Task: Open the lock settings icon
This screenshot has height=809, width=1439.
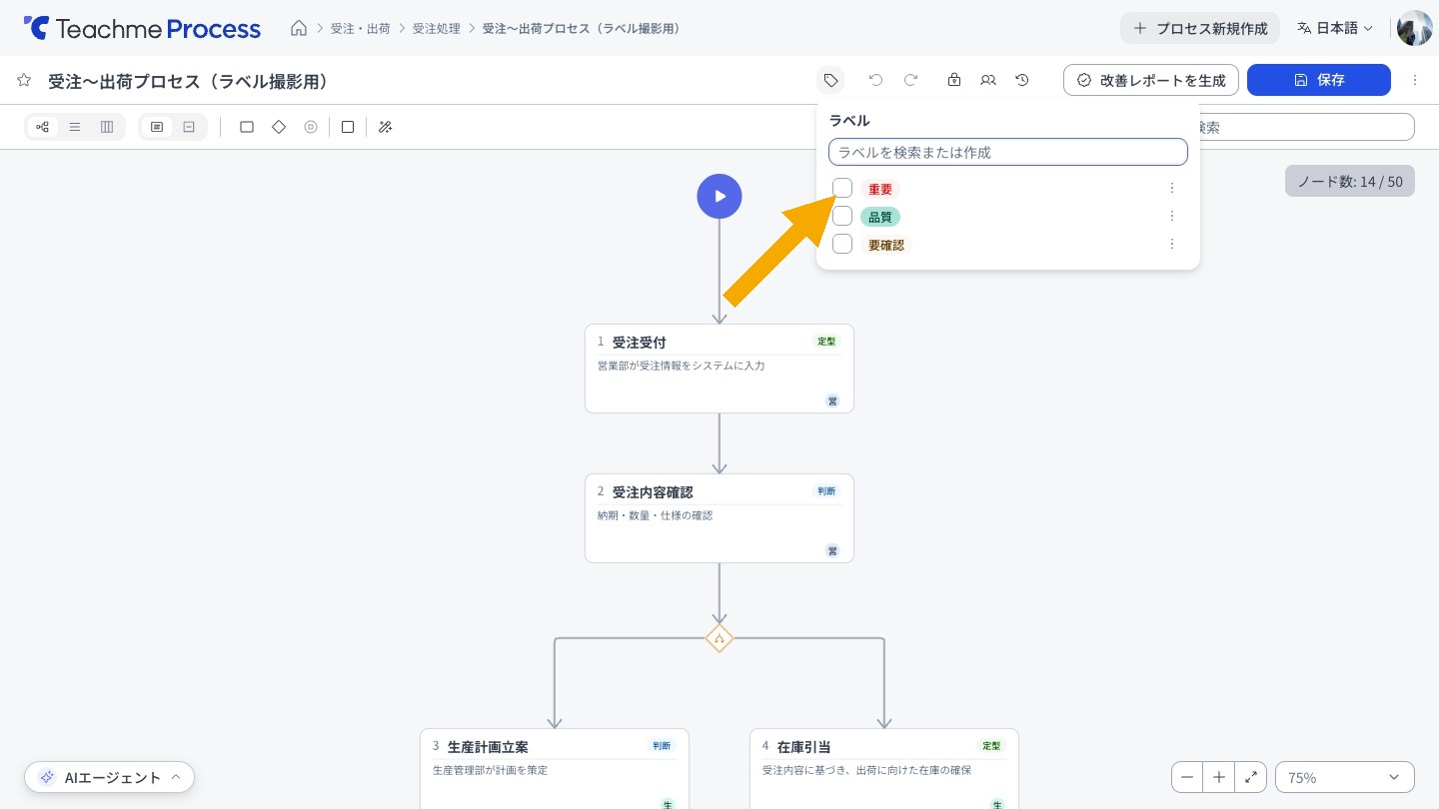Action: (954, 80)
